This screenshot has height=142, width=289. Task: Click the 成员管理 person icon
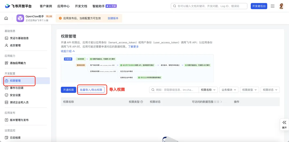coord(6,45)
